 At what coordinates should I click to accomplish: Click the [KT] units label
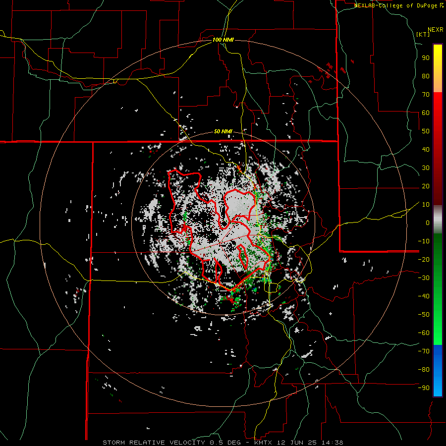[423, 34]
